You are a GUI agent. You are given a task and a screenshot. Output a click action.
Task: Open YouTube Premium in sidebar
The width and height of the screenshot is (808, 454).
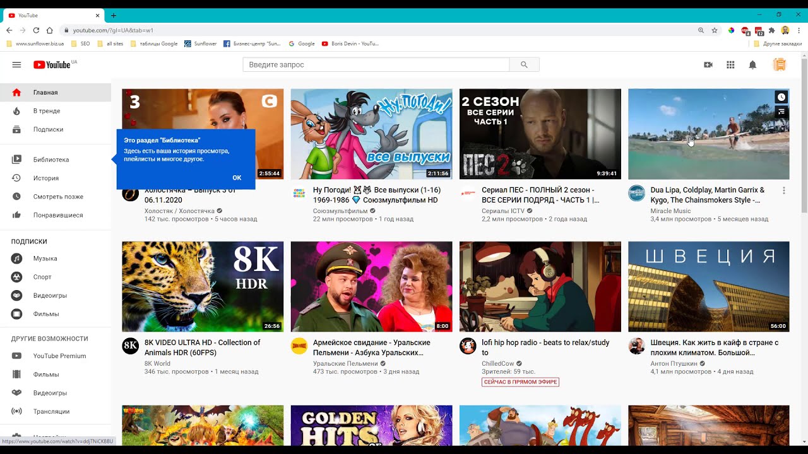coord(56,356)
